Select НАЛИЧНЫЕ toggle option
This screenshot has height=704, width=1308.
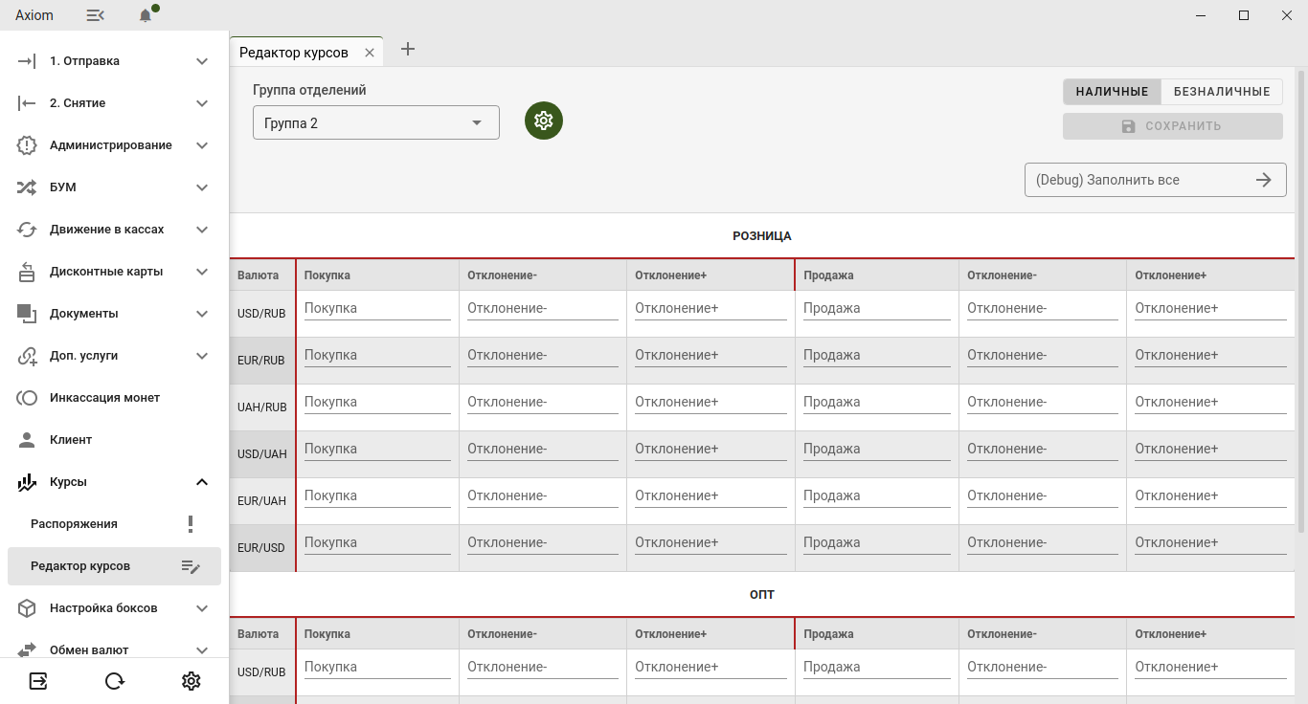point(1112,92)
